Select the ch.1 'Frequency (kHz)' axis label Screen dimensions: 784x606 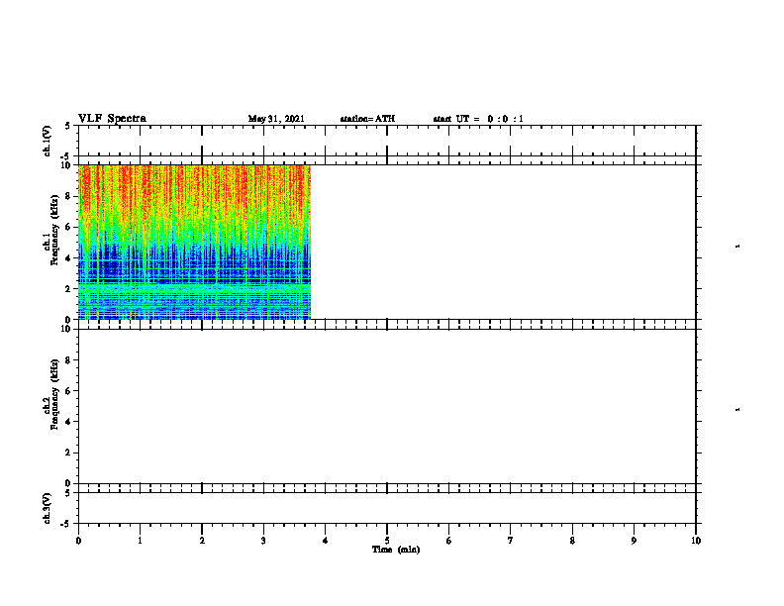54,230
